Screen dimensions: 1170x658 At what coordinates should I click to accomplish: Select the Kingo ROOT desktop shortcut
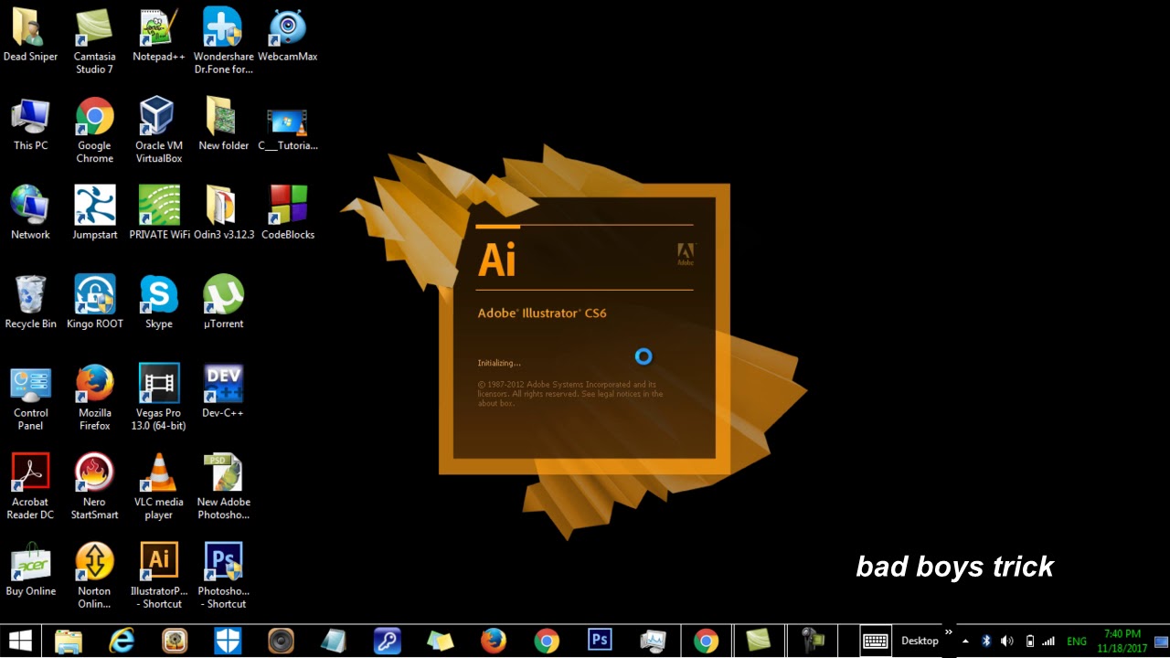94,302
